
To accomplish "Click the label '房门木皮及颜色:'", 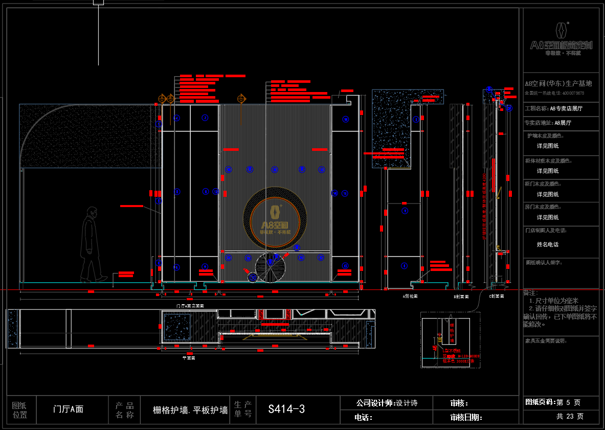I will pyautogui.click(x=543, y=207).
